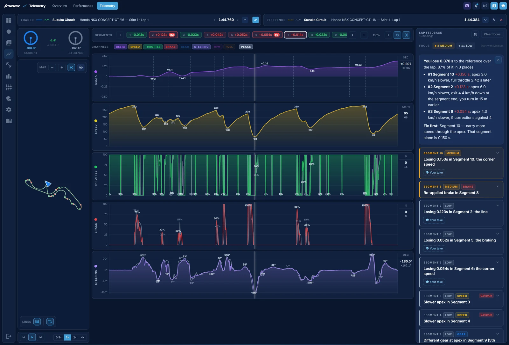509x345 pixels.
Task: Open the setup sliders sidebar icon
Action: (x=9, y=87)
